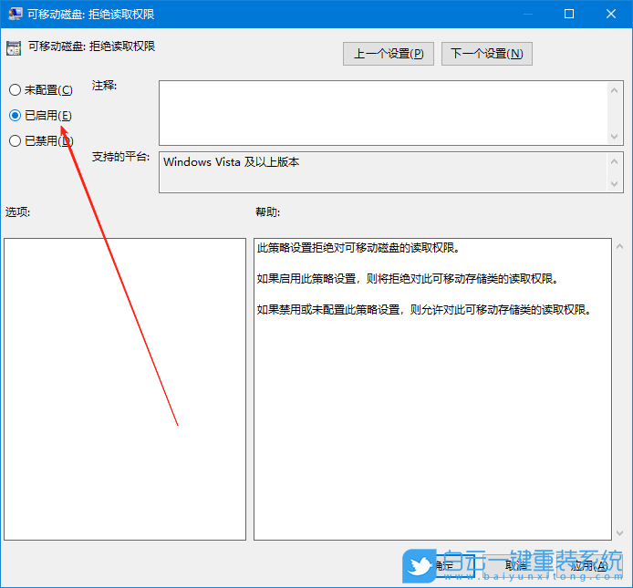
Task: Click help text starting '如果禁用或未配置此策略设置'
Action: 424,310
